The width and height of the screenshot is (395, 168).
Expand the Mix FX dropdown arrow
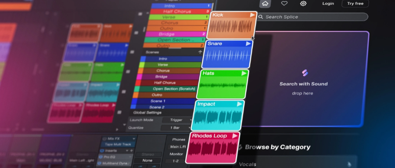click(134, 139)
